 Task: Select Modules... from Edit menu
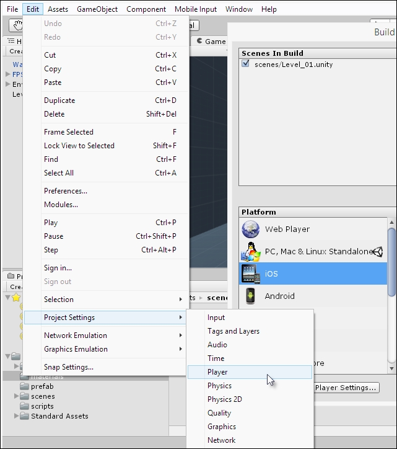(x=106, y=205)
